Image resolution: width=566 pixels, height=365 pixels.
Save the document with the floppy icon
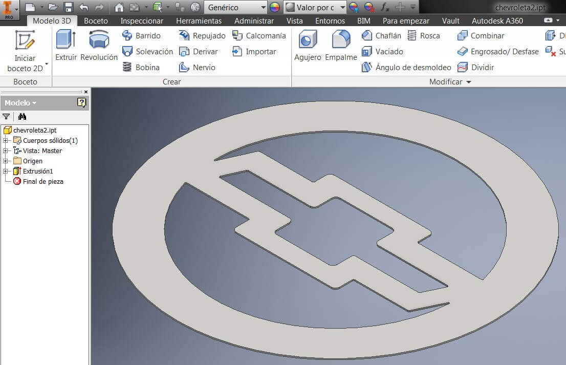pyautogui.click(x=68, y=7)
